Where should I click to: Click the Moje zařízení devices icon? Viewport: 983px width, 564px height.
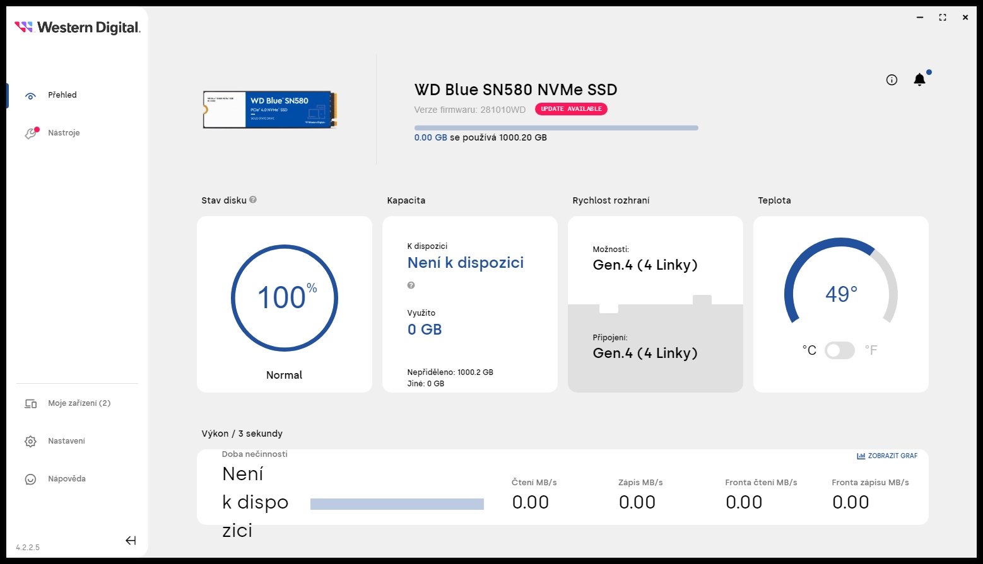(30, 403)
